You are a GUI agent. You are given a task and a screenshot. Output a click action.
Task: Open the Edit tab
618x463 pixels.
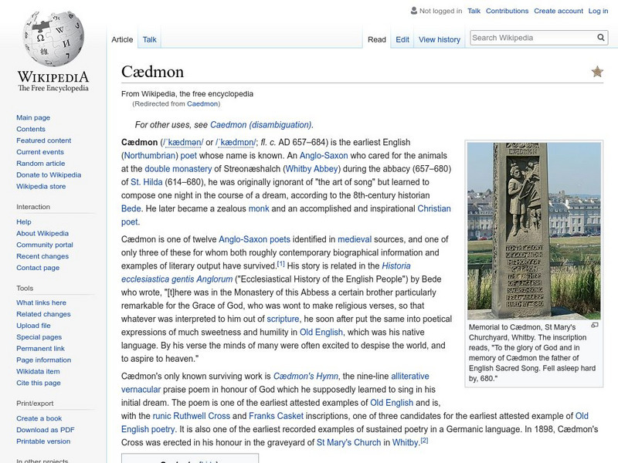[402, 39]
